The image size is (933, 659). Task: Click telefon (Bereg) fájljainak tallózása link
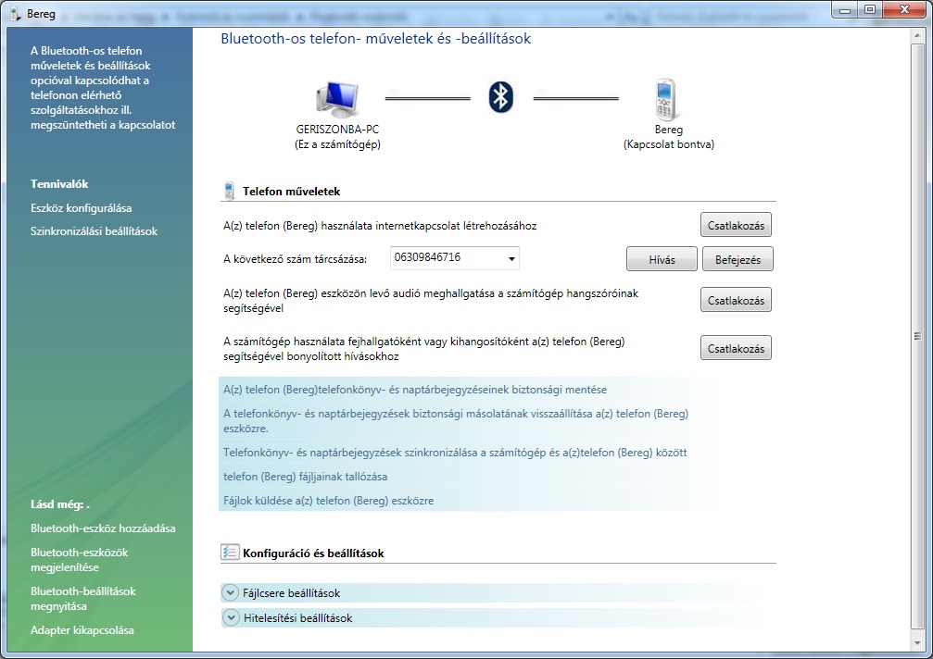pos(305,476)
